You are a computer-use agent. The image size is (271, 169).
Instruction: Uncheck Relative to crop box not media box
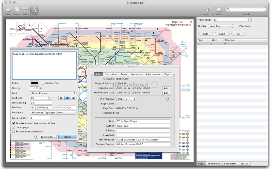pos(14,123)
